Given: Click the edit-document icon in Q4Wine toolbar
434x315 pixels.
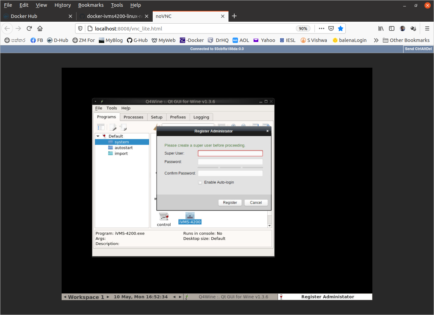Looking at the screenshot, I should click(113, 127).
